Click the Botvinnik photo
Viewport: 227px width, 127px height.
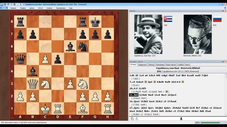198,34
